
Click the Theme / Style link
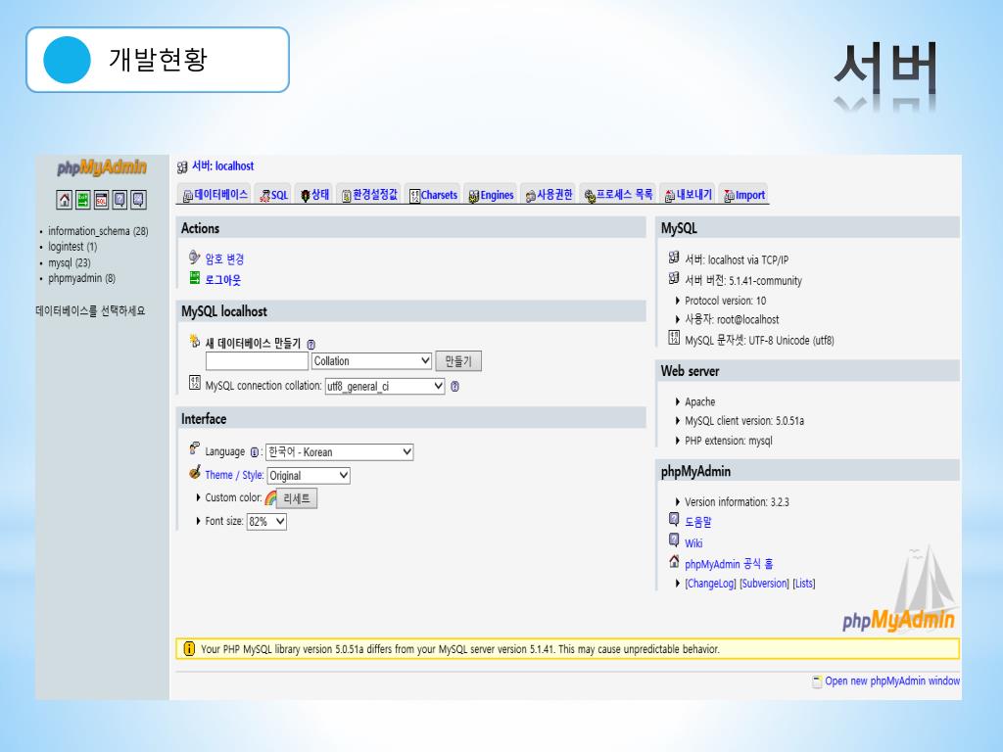[234, 475]
